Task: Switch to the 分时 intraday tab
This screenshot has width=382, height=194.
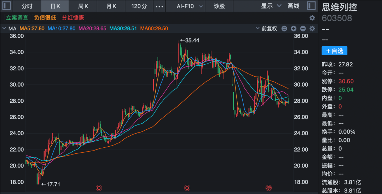Action: click(x=27, y=6)
